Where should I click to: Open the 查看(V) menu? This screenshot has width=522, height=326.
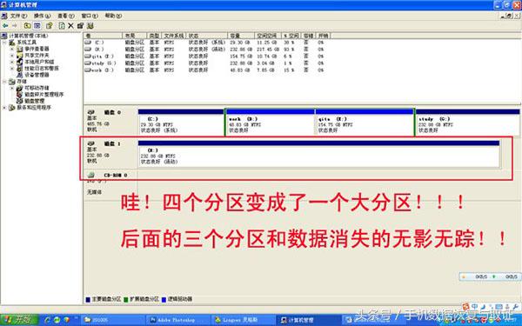pos(65,16)
